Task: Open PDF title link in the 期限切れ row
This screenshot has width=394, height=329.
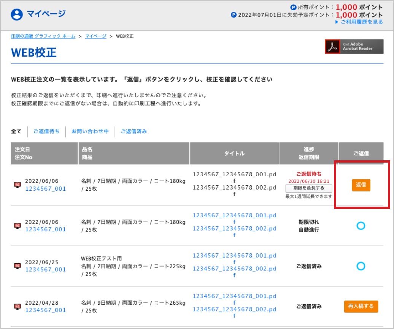Action: [234, 215]
